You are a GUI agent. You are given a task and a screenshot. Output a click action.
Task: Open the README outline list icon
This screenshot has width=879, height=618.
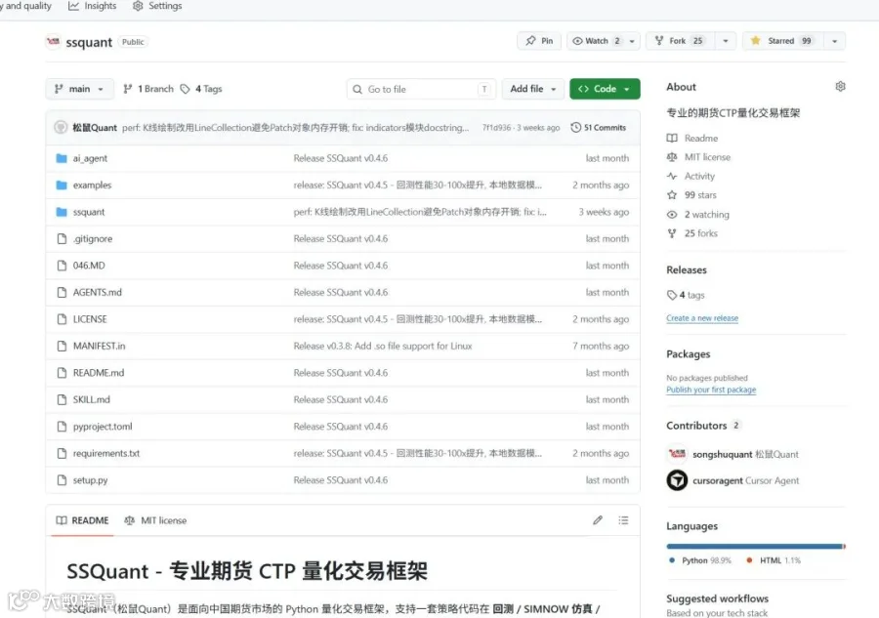click(x=623, y=520)
